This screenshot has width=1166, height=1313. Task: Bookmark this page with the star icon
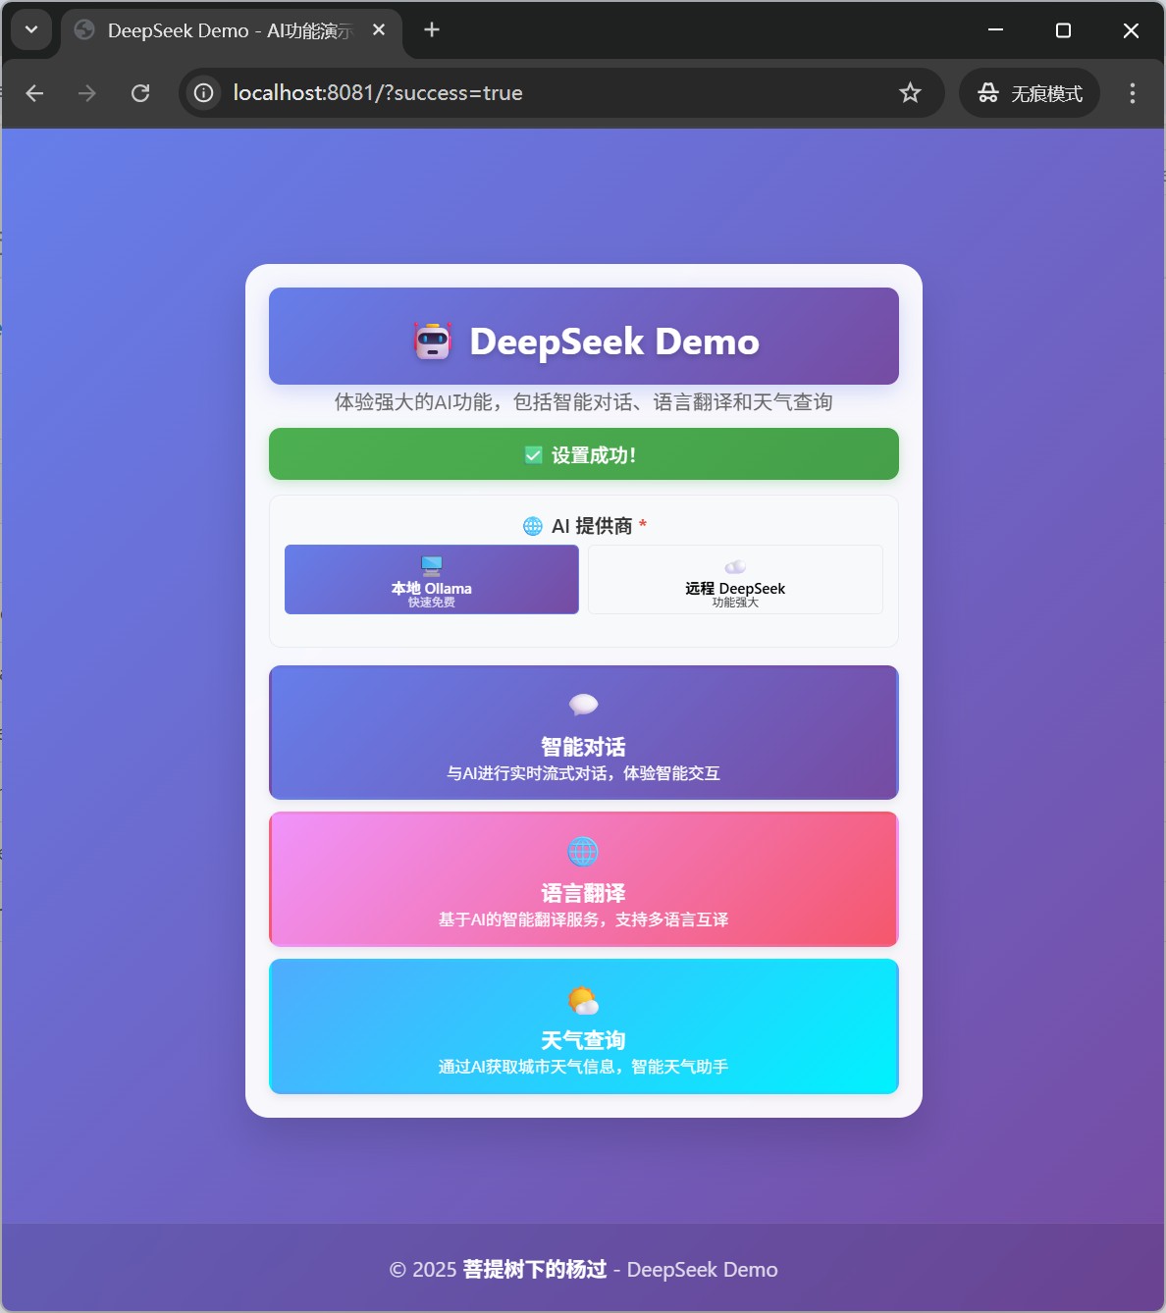tap(910, 93)
